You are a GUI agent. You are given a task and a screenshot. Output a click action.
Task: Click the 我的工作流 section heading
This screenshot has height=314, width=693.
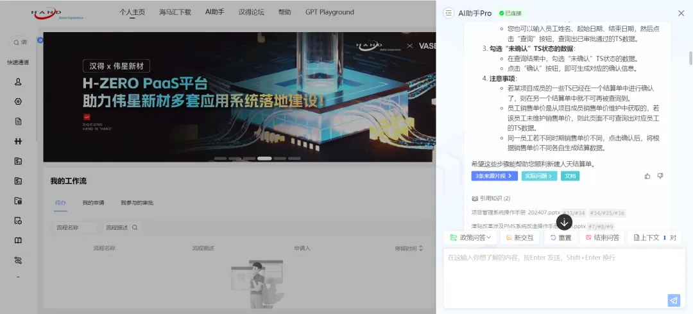[x=69, y=181]
